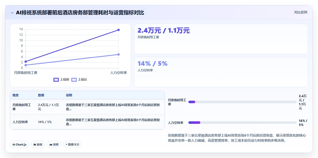Toggle the 上线后 legend series
318x158 pixels.
[x=79, y=80]
